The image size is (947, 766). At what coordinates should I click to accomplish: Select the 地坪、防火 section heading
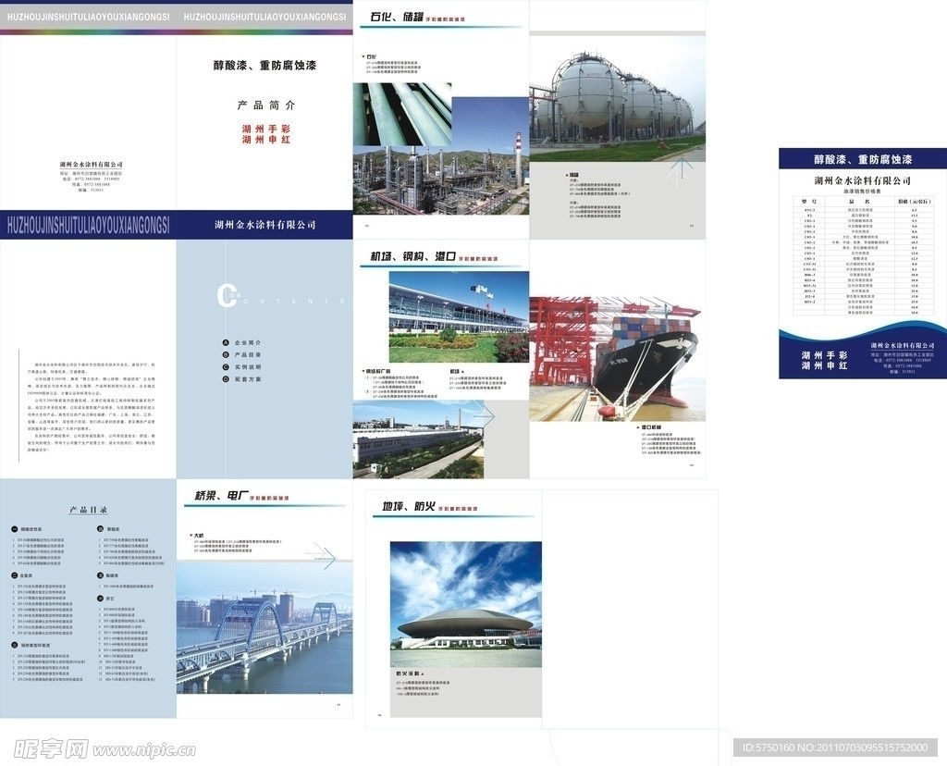(409, 506)
